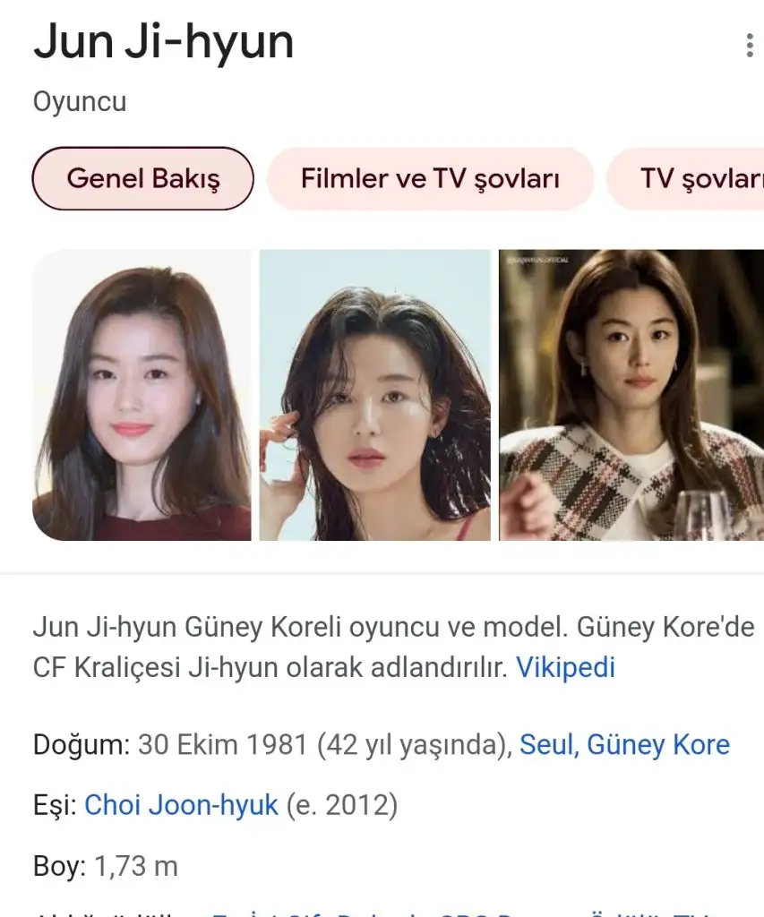
Task: Open first photo with maroon top
Action: 142,395
